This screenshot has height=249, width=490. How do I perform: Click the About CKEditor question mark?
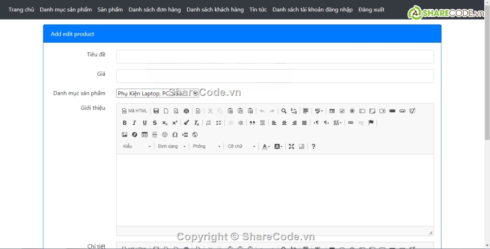coord(314,146)
